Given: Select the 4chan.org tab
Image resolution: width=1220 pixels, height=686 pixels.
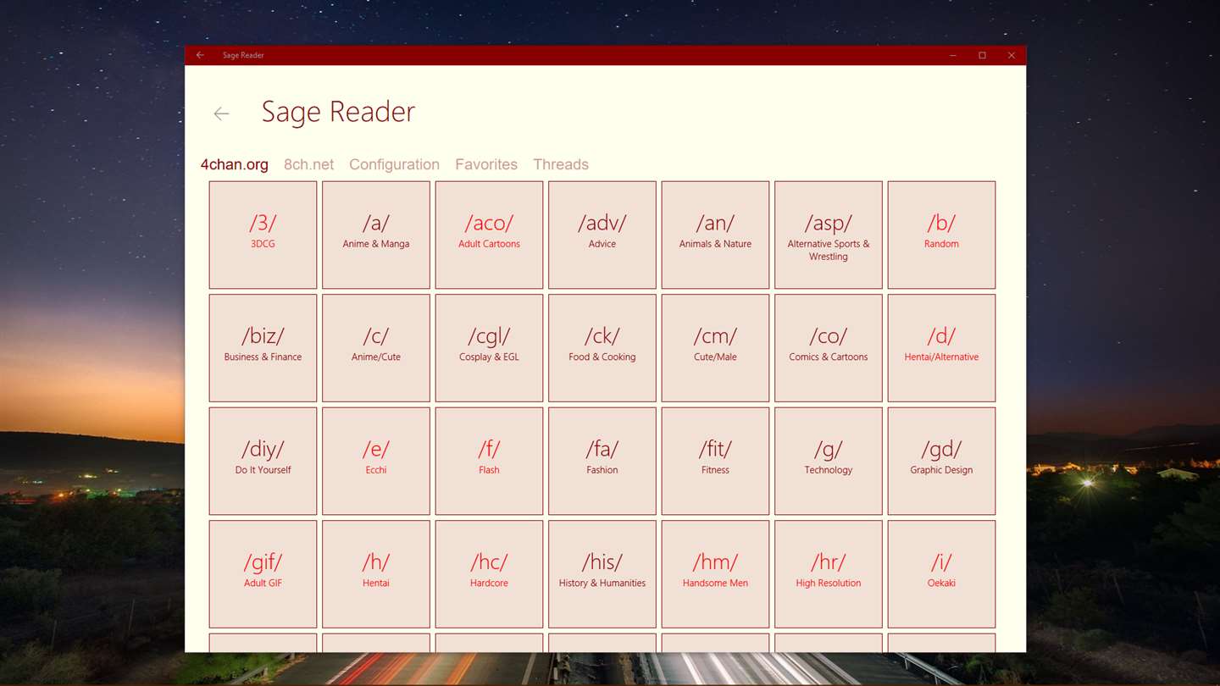Looking at the screenshot, I should click(x=235, y=164).
